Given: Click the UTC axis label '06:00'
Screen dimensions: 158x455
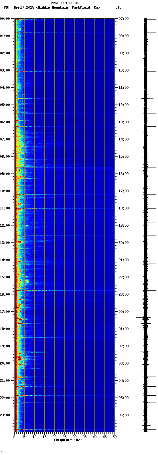Looking at the screenshot, I should coord(123,415).
